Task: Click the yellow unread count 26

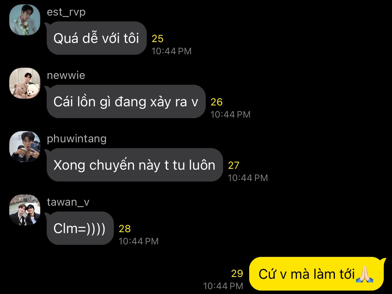Action: click(216, 102)
